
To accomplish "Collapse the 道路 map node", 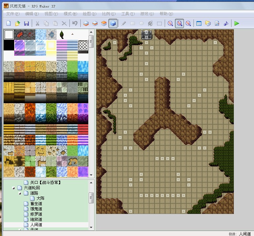I will pos(20,193).
